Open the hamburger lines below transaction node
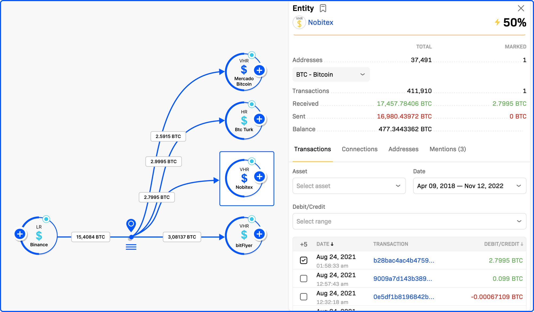 (131, 247)
